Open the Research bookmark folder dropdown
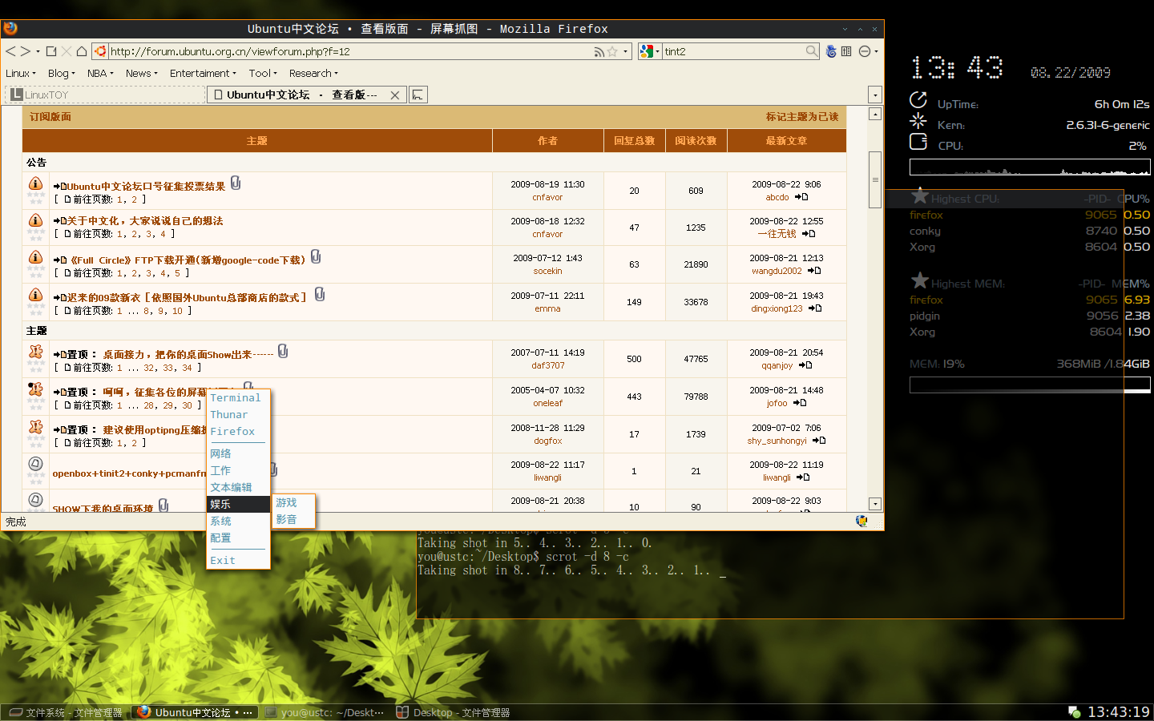The image size is (1154, 721). (x=313, y=73)
